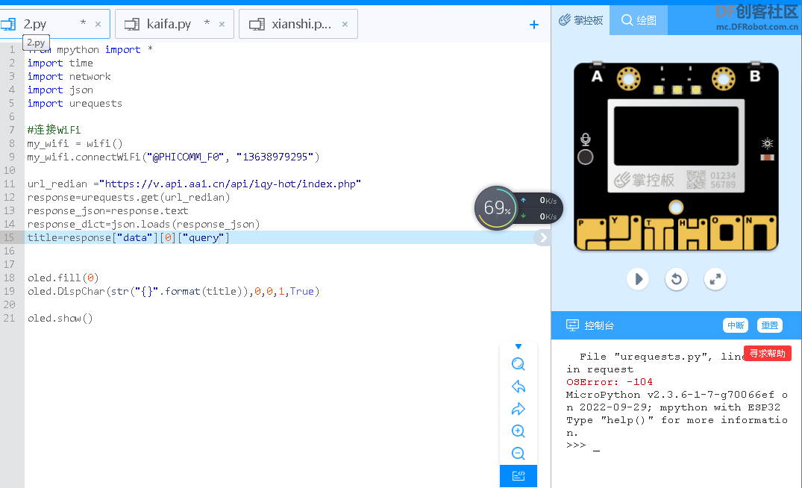Screen dimensions: 802x488
Task: Click the oled.DispChar code line
Action: (x=173, y=291)
